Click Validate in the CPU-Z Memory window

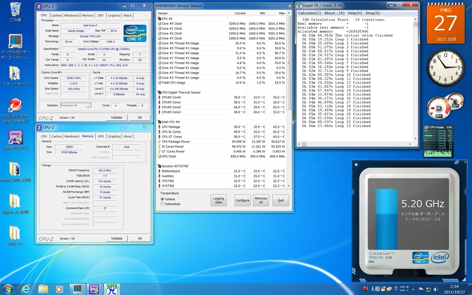pyautogui.click(x=117, y=238)
